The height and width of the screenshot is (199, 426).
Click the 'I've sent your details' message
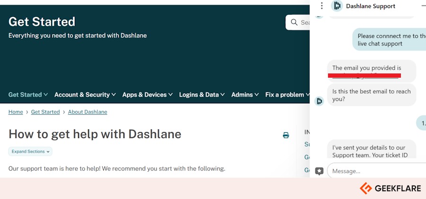372,149
